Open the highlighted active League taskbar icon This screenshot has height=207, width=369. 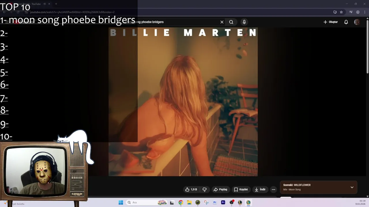coord(248,202)
